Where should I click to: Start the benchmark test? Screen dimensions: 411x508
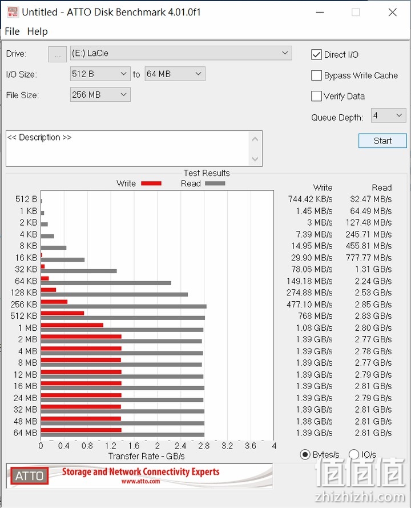tap(382, 141)
